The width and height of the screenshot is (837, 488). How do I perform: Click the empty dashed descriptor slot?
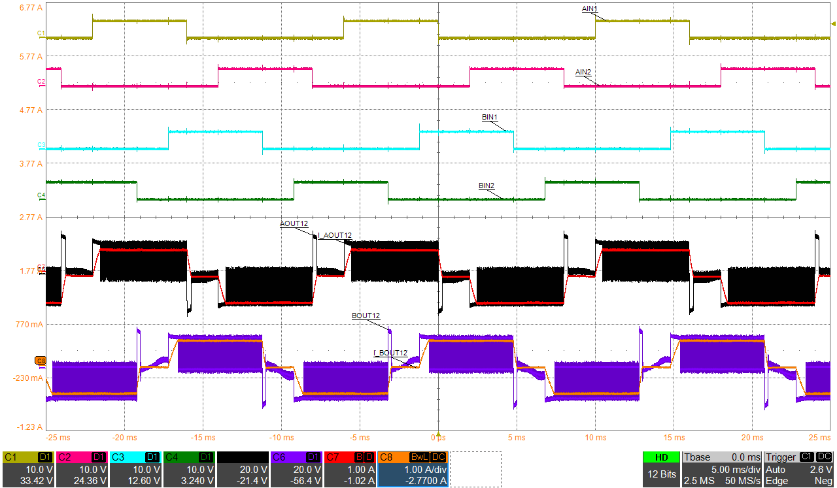475,469
